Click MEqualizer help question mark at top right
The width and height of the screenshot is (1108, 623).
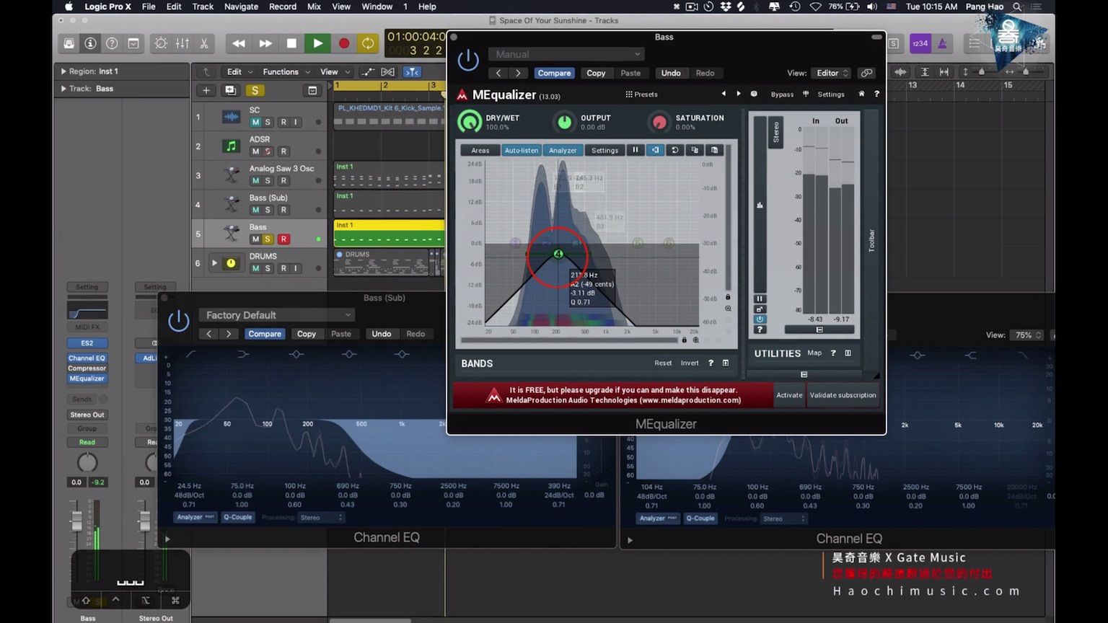(876, 94)
